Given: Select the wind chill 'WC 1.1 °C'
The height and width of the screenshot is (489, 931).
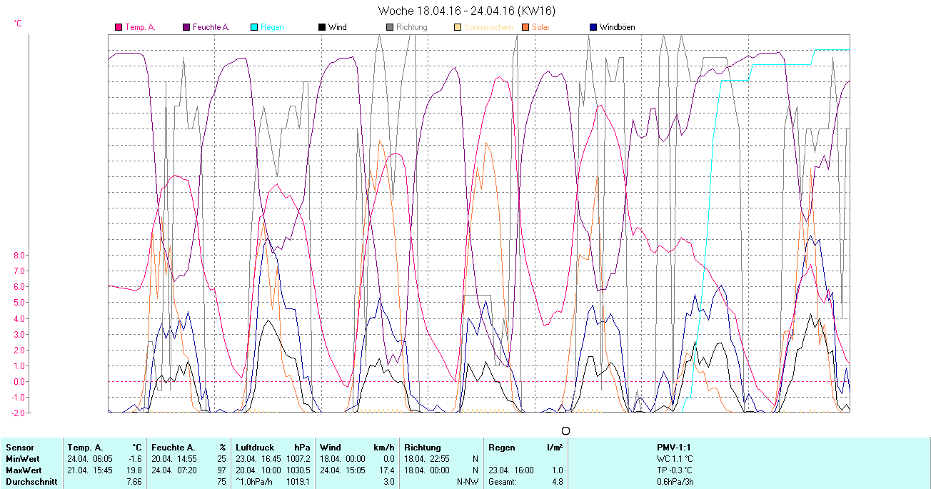Looking at the screenshot, I should click(x=675, y=459).
